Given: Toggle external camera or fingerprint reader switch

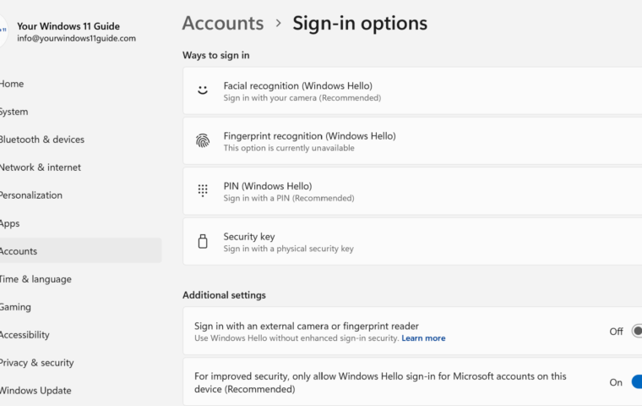Looking at the screenshot, I should [x=637, y=331].
